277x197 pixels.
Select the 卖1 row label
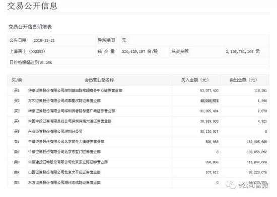(x=17, y=142)
